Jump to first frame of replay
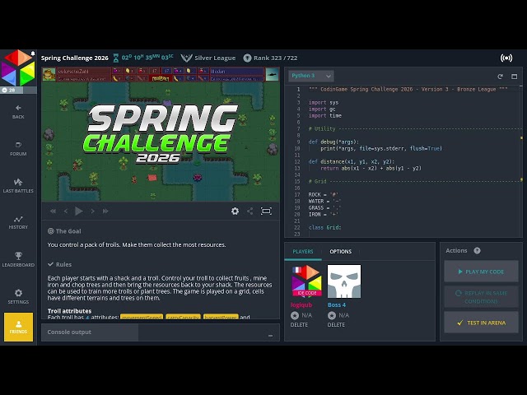 point(53,211)
